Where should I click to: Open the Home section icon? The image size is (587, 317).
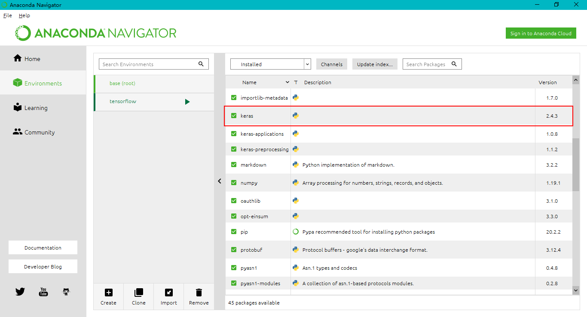point(18,58)
